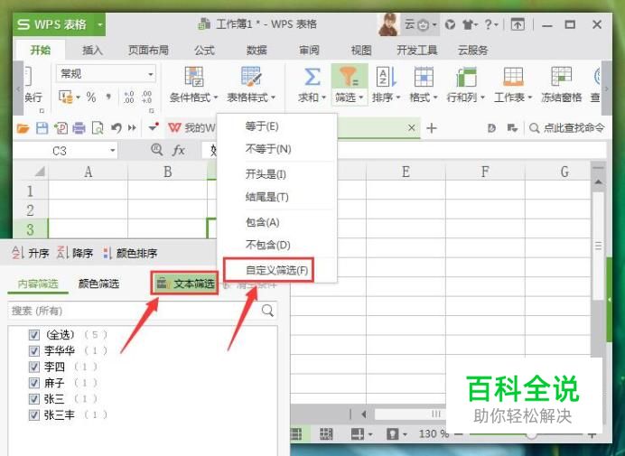Viewport: 625px width, 456px height.
Task: Click the search magnifier in filter panel
Action: click(268, 310)
